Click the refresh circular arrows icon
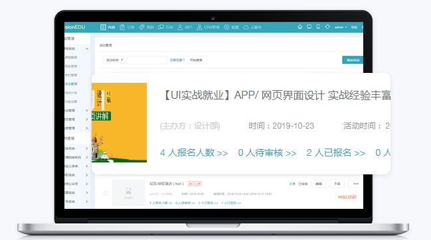The height and width of the screenshot is (240, 431). 327,27
